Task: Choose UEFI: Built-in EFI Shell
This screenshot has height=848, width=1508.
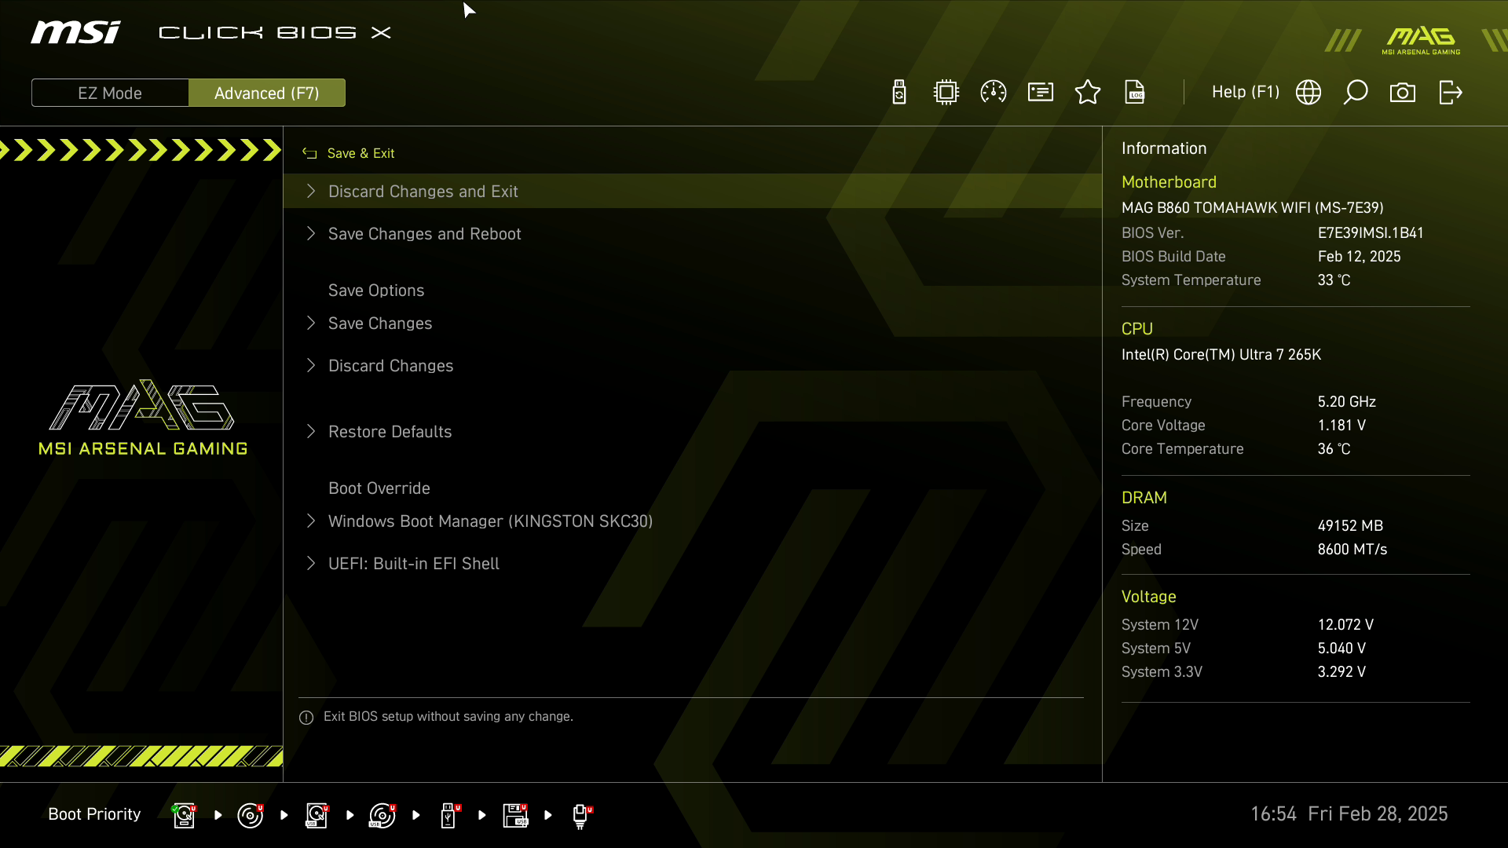Action: [x=413, y=564]
